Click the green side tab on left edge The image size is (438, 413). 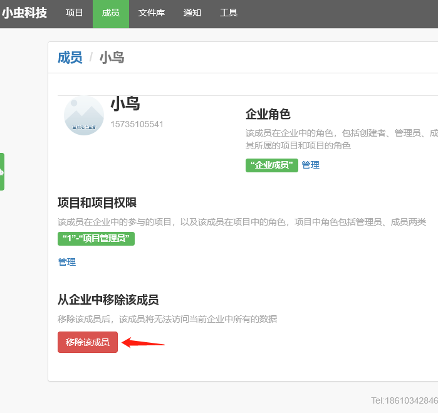coord(2,172)
